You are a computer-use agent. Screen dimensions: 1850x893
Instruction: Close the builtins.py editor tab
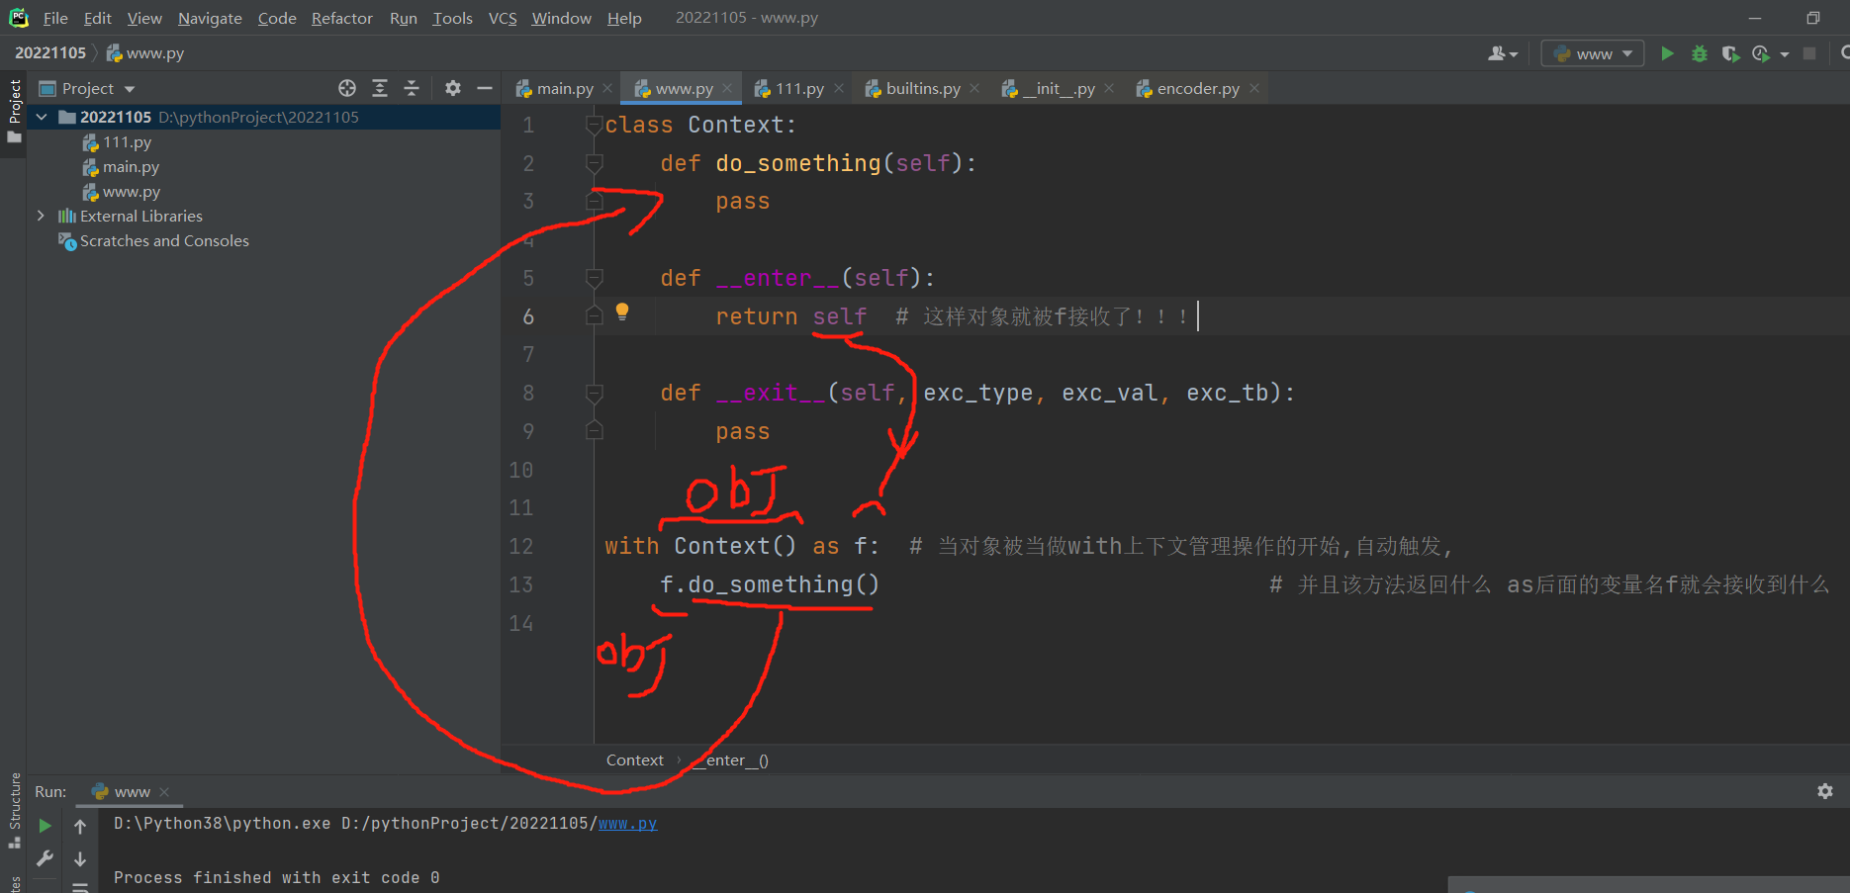click(x=974, y=88)
